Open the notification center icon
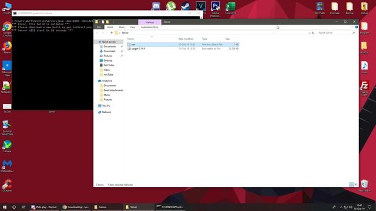The image size is (376, 211). coord(370,207)
